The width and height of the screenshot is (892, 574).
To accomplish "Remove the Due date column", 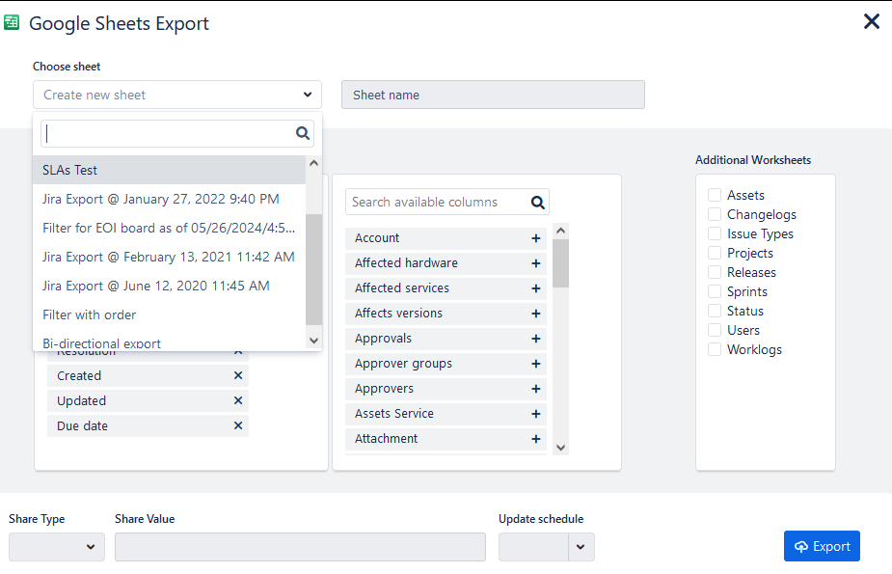I will (238, 426).
